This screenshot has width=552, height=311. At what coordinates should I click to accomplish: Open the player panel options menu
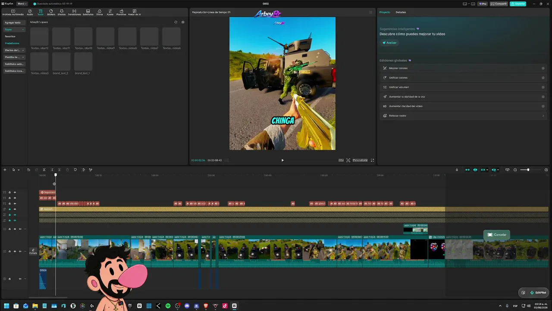pyautogui.click(x=370, y=12)
